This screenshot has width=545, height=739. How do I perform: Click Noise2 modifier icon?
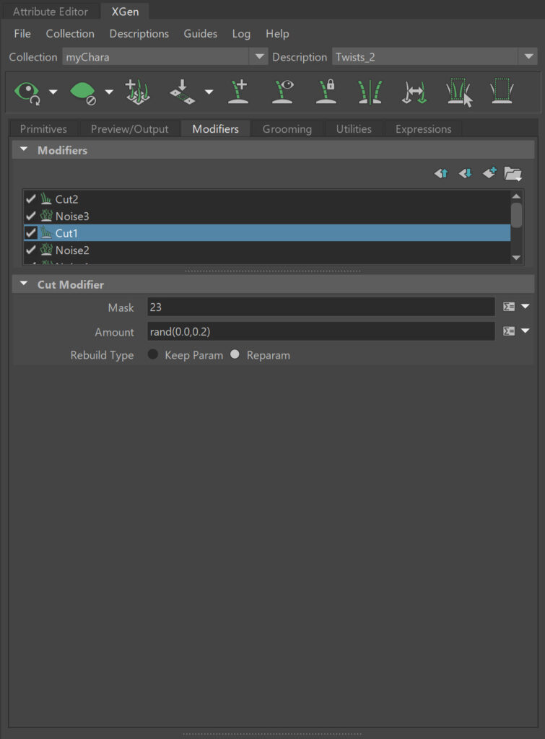46,250
